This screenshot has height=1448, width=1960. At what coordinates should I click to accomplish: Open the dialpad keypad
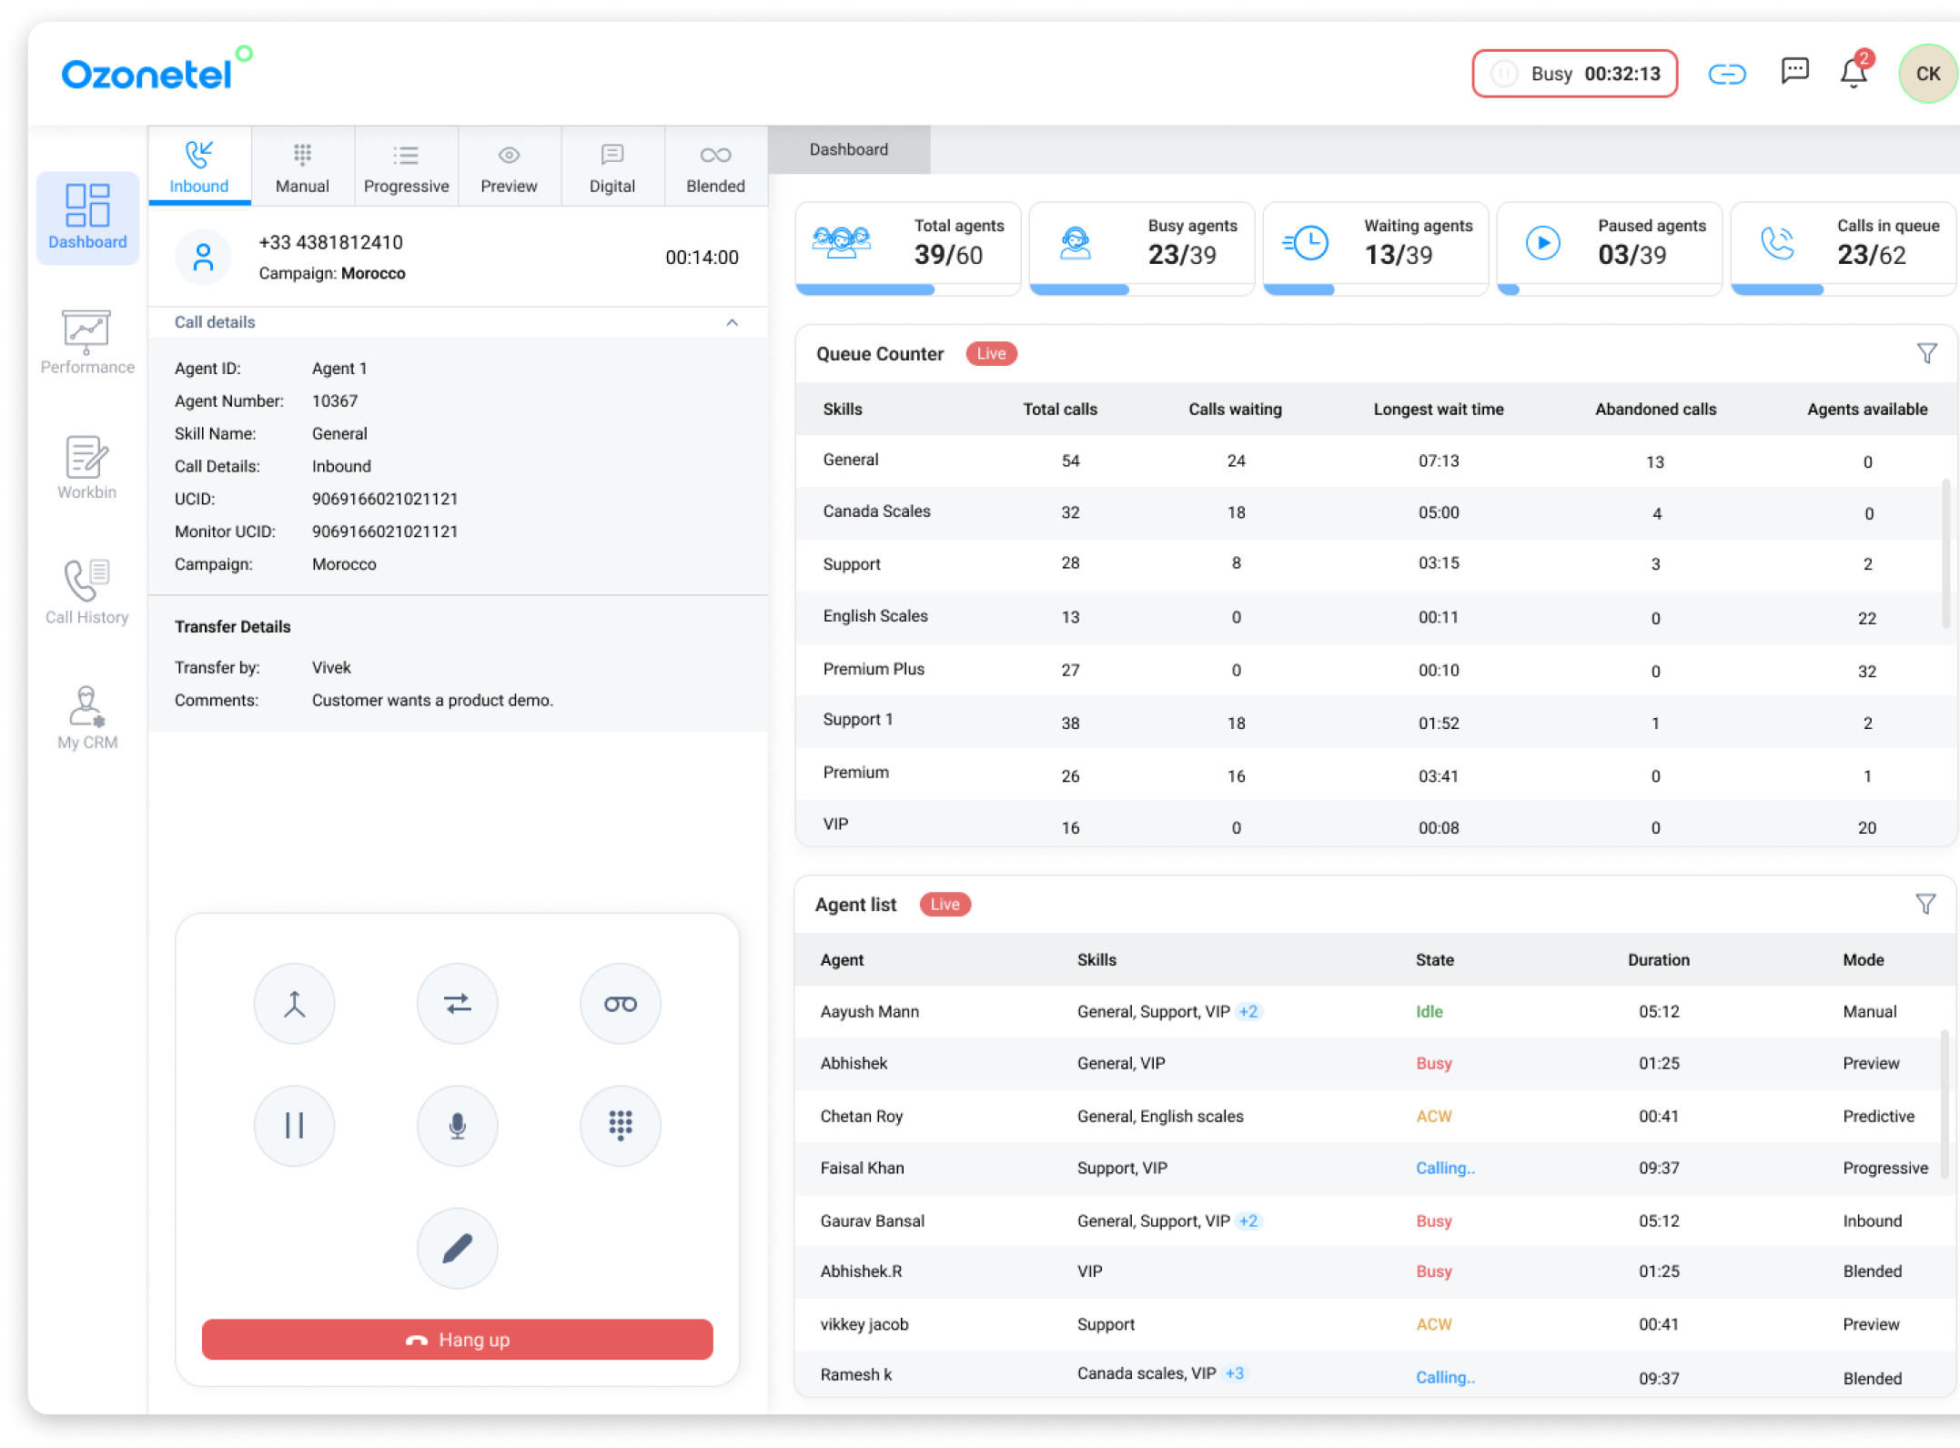[620, 1125]
